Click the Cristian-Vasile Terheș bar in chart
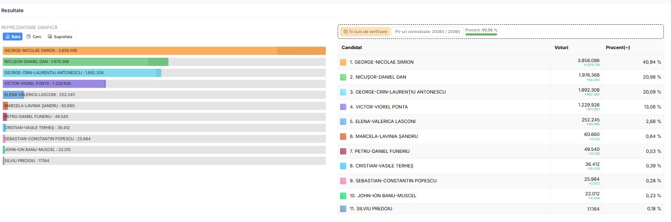This screenshot has width=671, height=222. pos(4,128)
